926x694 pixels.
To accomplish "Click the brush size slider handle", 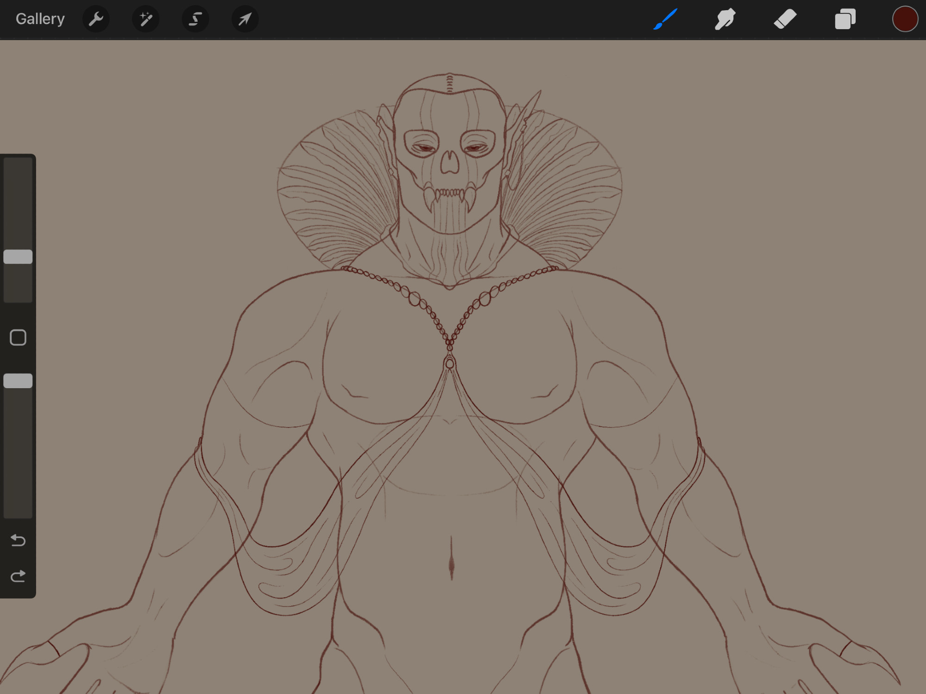I will (x=18, y=257).
